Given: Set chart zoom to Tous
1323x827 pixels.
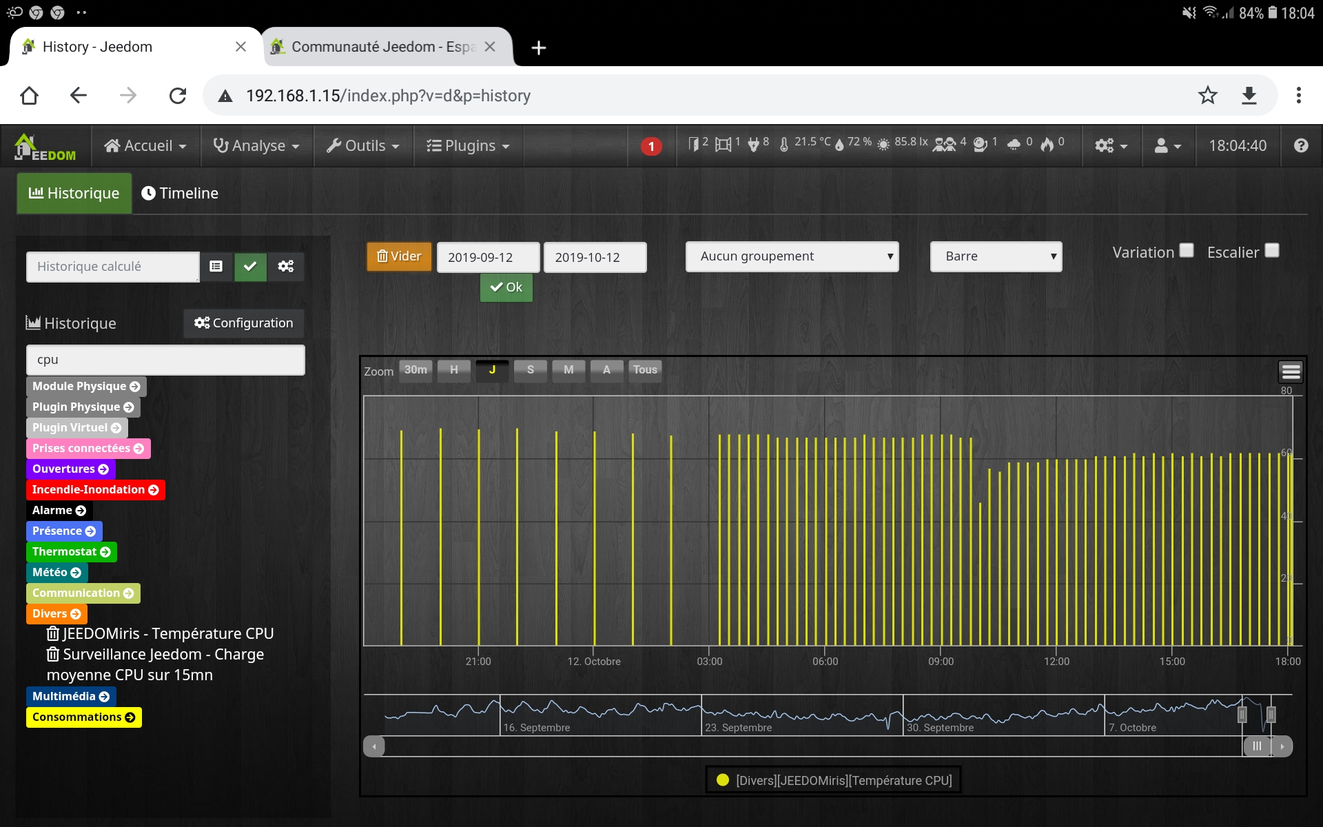Looking at the screenshot, I should (x=645, y=370).
